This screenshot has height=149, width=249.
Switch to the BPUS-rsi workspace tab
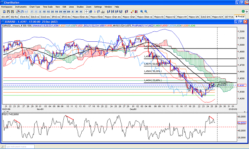click(56, 17)
